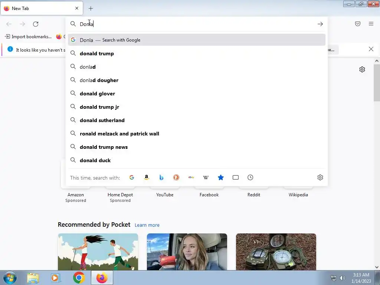Search this time with Bing icon
Viewport: 380px width, 285px height.
pyautogui.click(x=161, y=177)
